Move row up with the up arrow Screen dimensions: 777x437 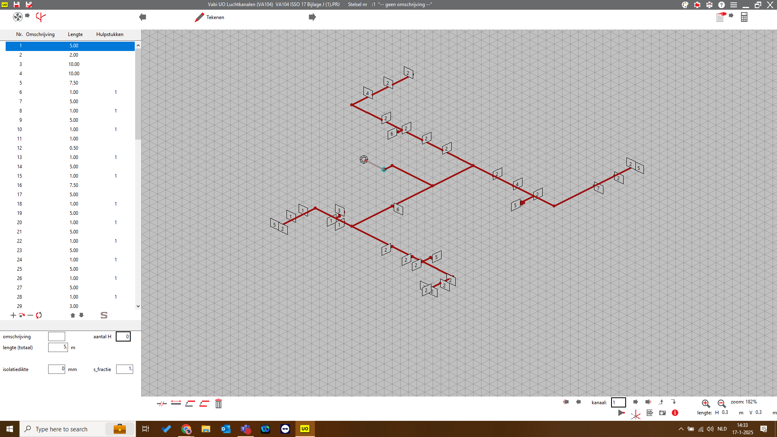tap(73, 315)
